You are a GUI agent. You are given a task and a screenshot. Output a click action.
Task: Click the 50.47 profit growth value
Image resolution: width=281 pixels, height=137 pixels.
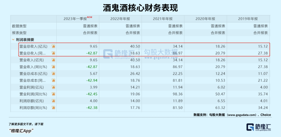221,94
